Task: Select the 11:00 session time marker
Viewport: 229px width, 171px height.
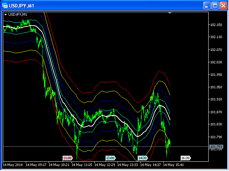Action: (68, 158)
